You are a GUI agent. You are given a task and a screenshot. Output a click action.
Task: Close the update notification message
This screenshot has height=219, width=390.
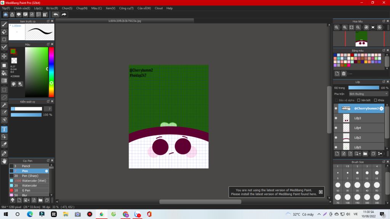point(321,192)
